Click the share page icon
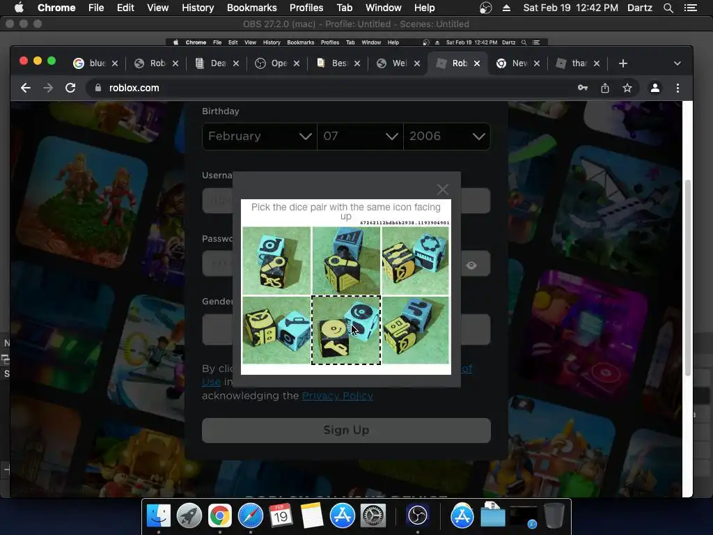 (605, 88)
